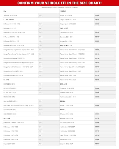Click the G63 AMG 2013-2023 entry
119x149 pixels.
pos(10,101)
